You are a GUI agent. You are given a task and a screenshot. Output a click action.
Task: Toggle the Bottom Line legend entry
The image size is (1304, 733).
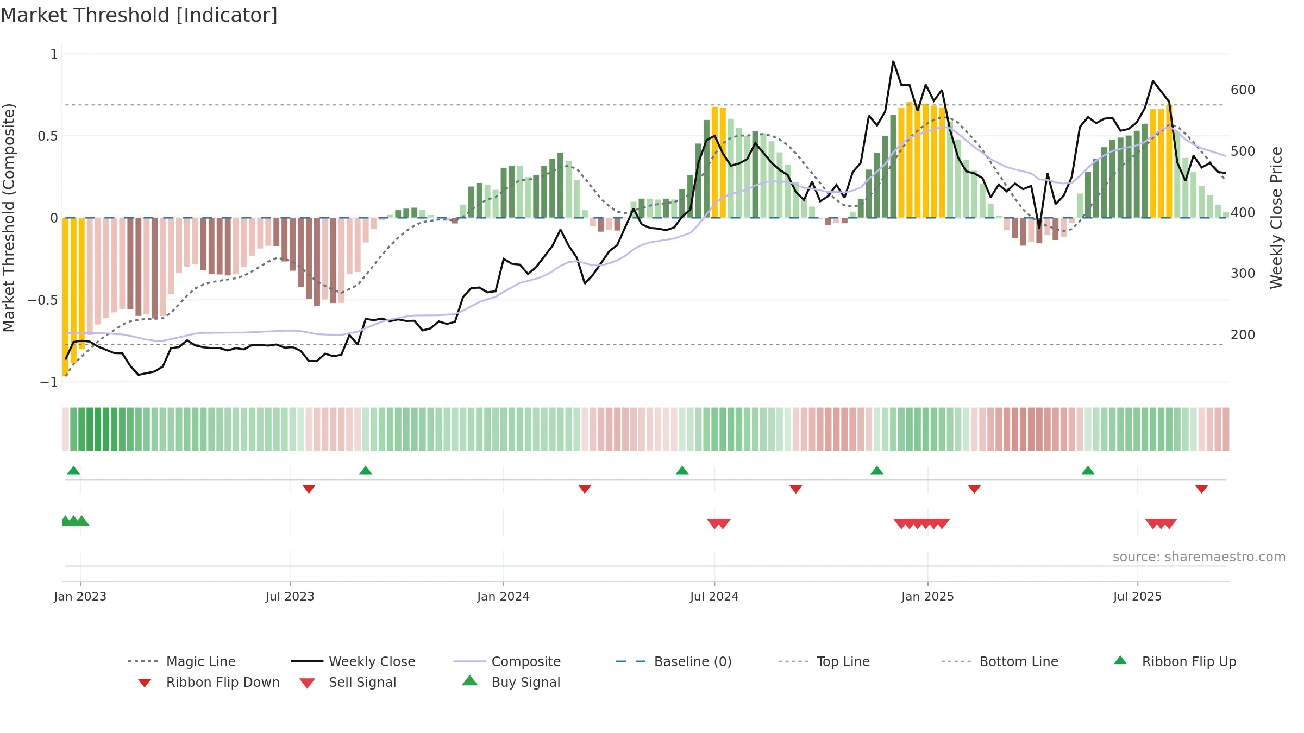pyautogui.click(x=1000, y=661)
